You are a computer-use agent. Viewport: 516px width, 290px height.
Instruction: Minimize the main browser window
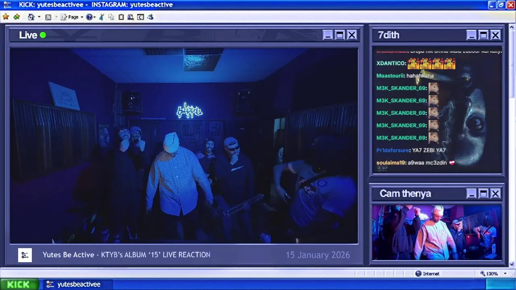pos(492,5)
